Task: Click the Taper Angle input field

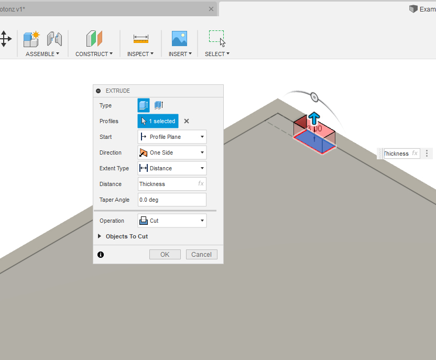Action: [172, 200]
